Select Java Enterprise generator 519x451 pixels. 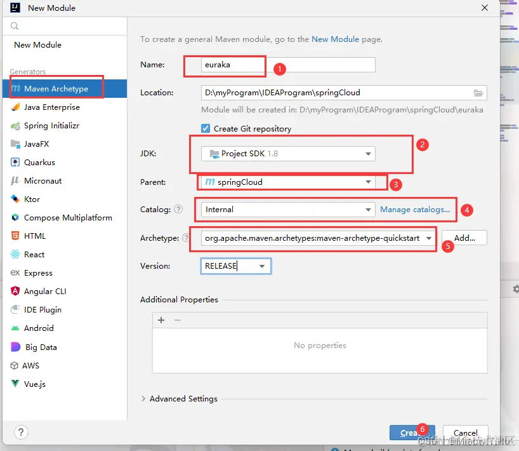pos(65,107)
